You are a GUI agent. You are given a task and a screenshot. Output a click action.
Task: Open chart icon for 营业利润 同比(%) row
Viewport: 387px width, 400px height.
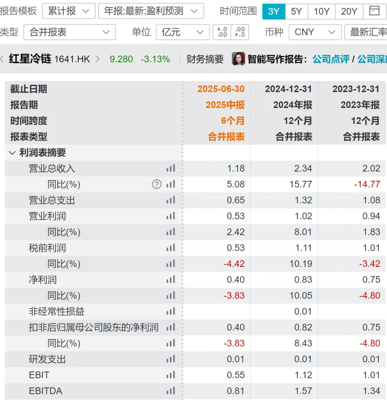[171, 232]
